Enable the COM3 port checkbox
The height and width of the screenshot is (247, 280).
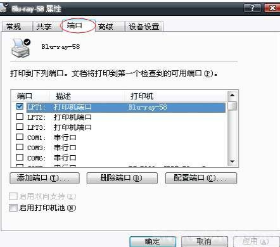(20, 147)
